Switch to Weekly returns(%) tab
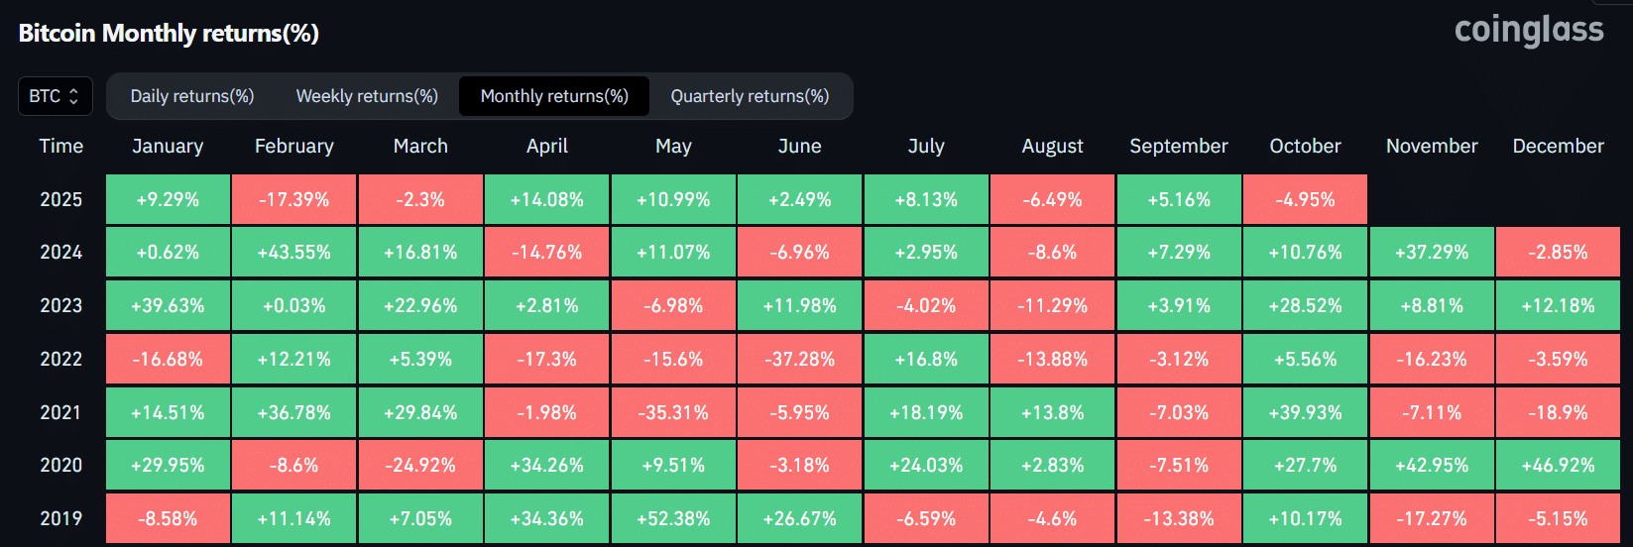 [x=367, y=96]
